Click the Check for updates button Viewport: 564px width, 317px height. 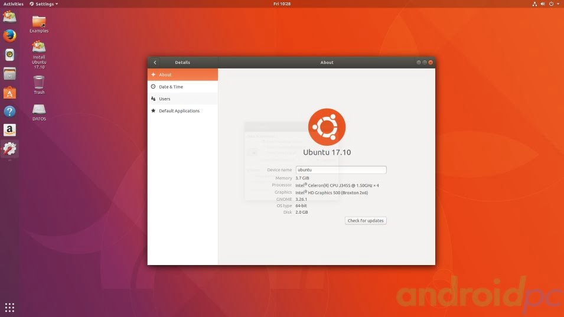coord(366,221)
